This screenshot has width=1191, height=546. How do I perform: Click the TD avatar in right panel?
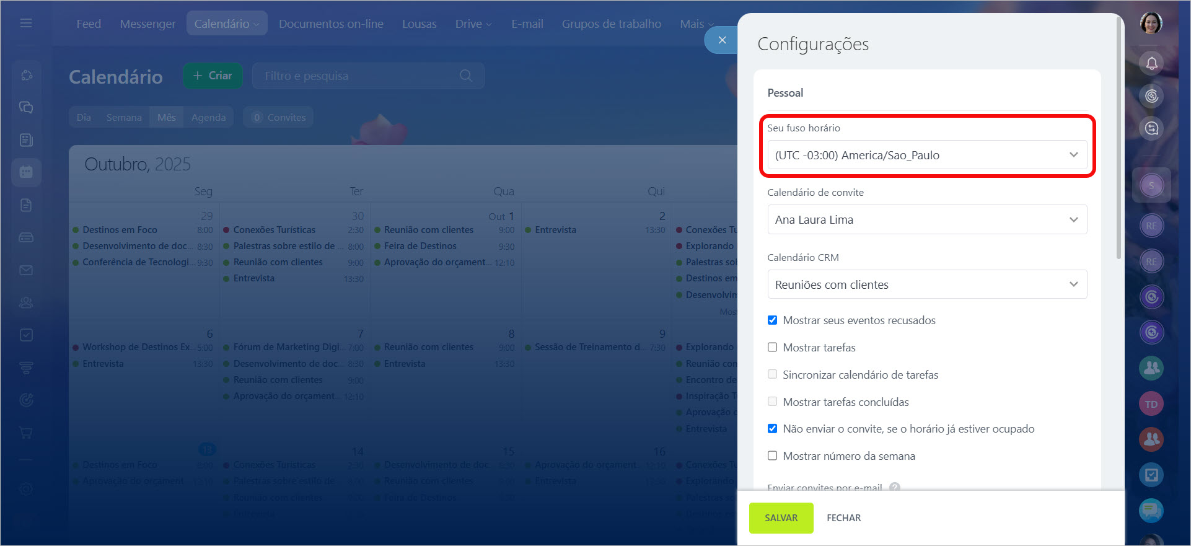[x=1151, y=404]
